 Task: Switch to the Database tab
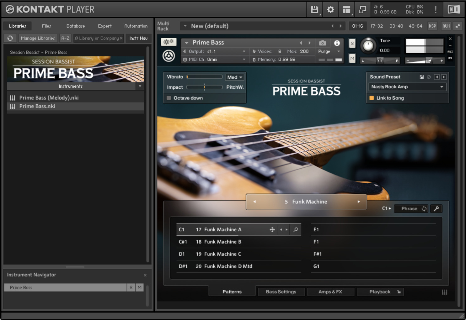click(76, 26)
